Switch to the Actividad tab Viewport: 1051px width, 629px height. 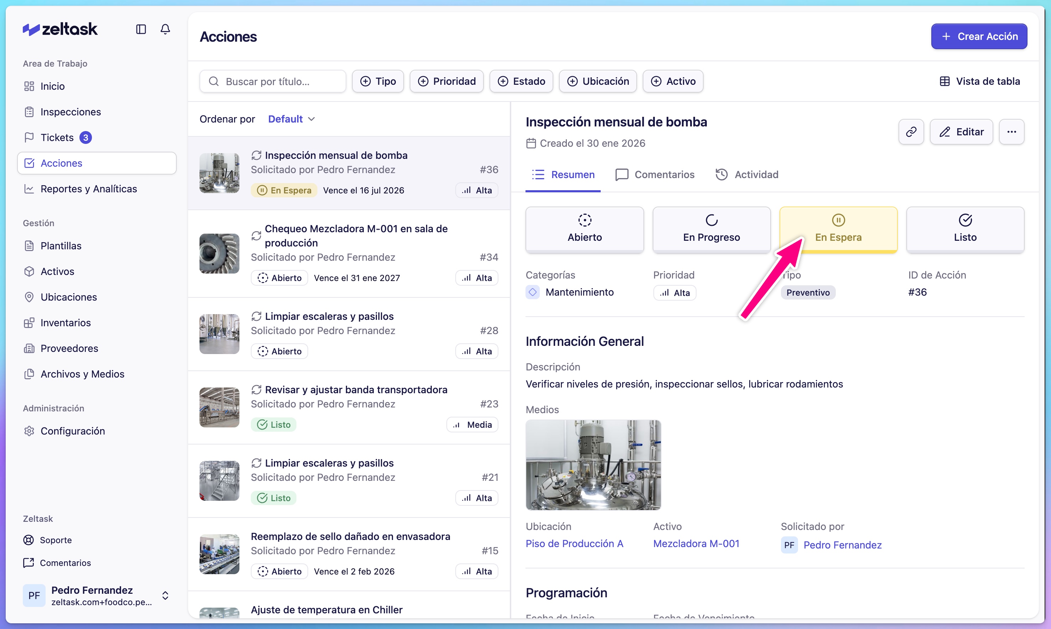click(x=747, y=175)
